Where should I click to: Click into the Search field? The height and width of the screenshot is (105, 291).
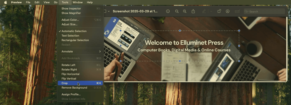[x=264, y=11]
